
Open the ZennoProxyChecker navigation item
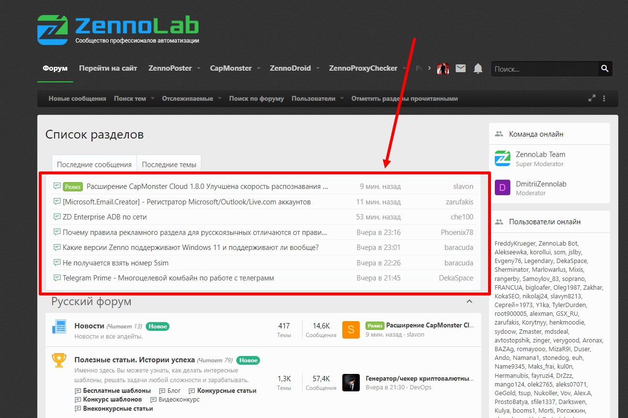point(363,68)
